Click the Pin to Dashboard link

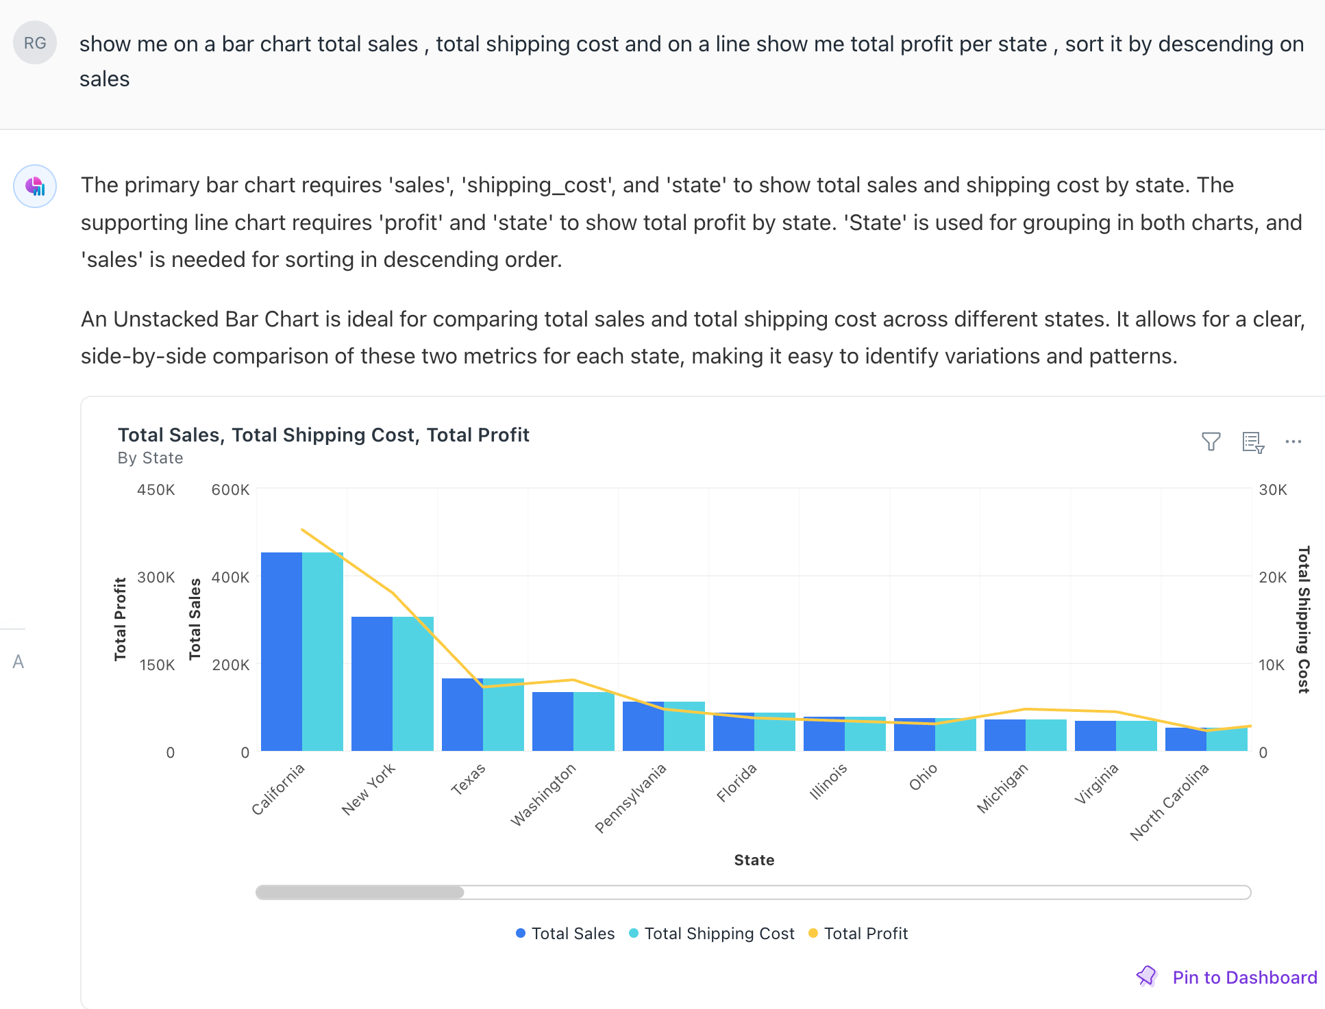1244,978
